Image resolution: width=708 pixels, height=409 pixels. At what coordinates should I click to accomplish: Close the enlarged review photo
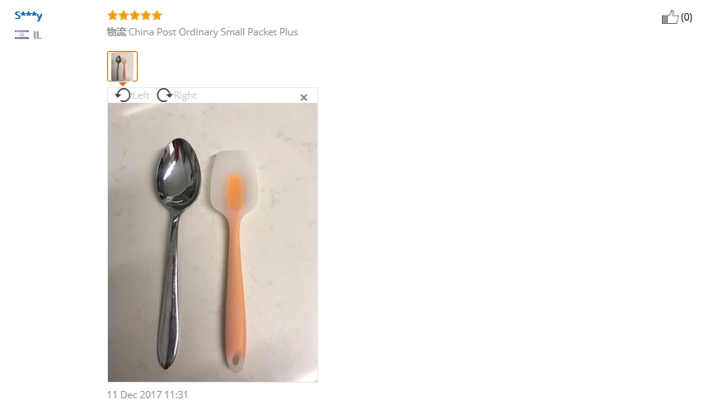[304, 97]
